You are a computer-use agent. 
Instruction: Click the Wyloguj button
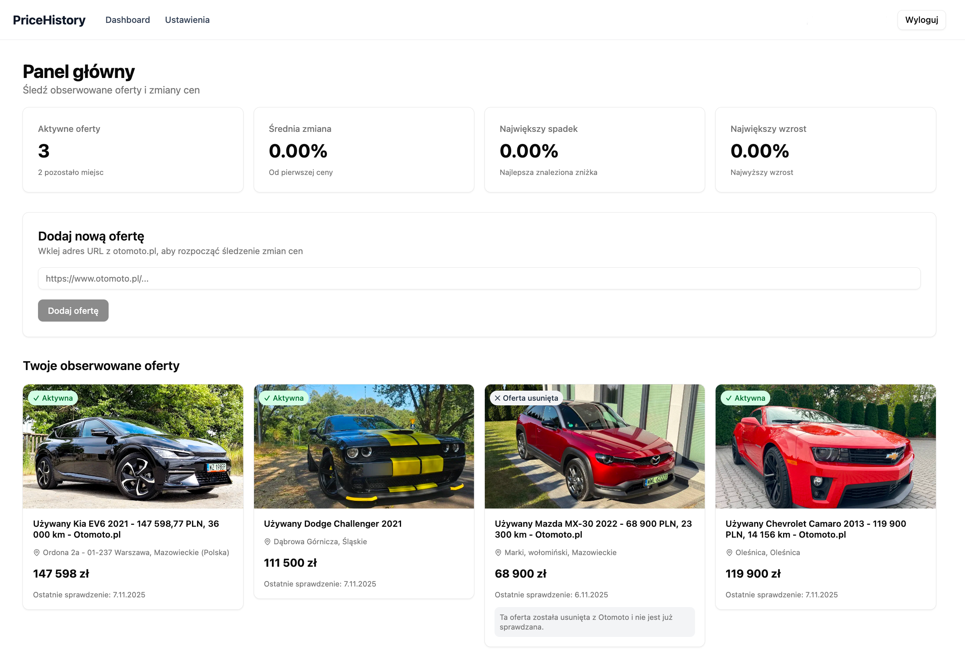coord(921,19)
